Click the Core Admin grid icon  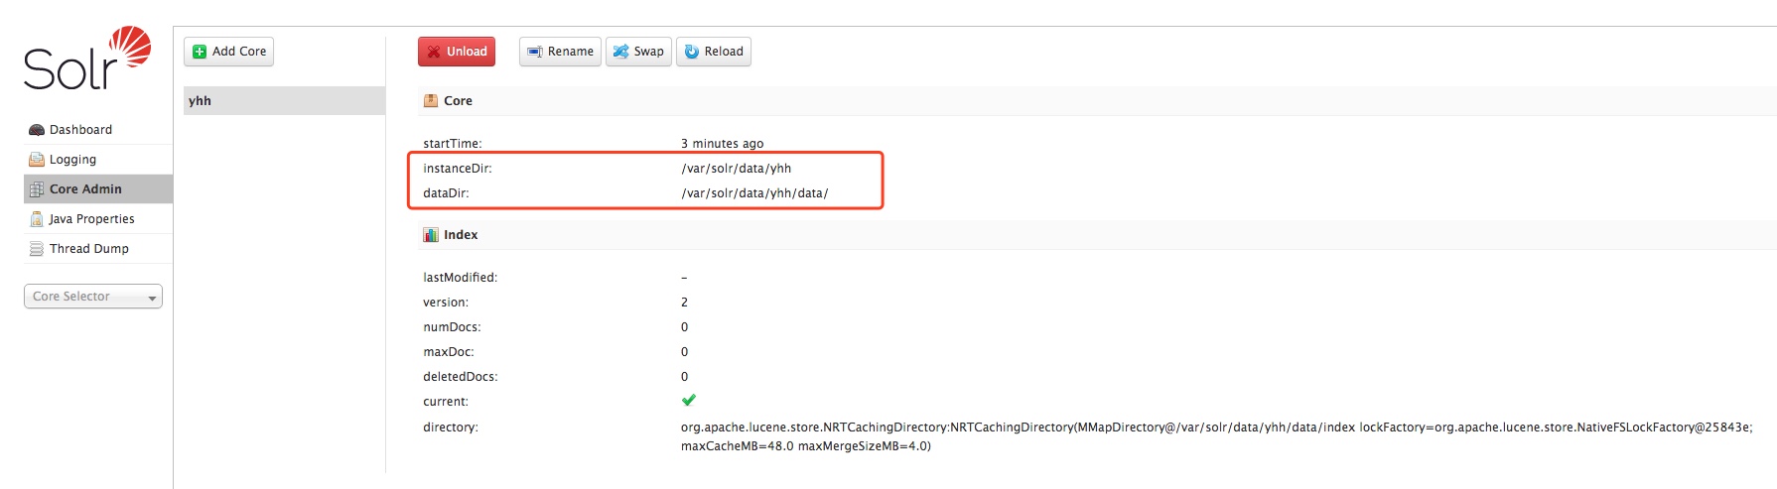pyautogui.click(x=37, y=189)
